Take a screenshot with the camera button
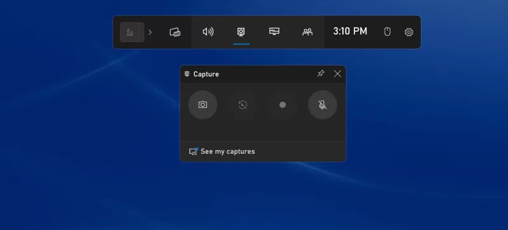508x230 pixels. 203,105
